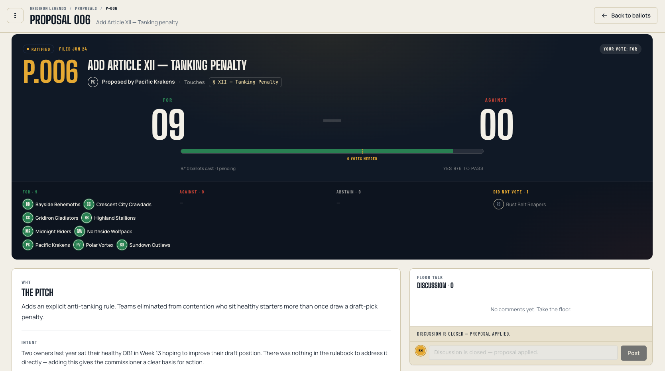
Task: Click Rust Belt Reapers team name
Action: tap(526, 205)
